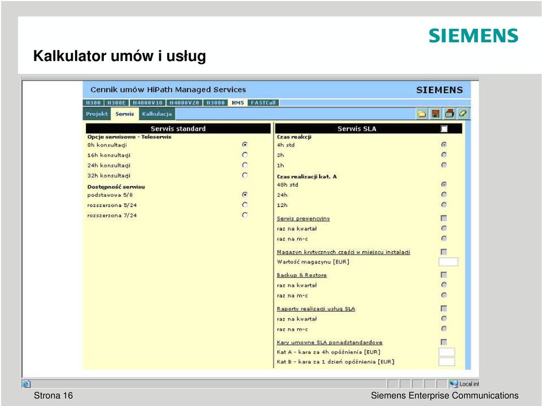Enable the Serwis SLA header checkbox
542x406 pixels.
point(444,129)
